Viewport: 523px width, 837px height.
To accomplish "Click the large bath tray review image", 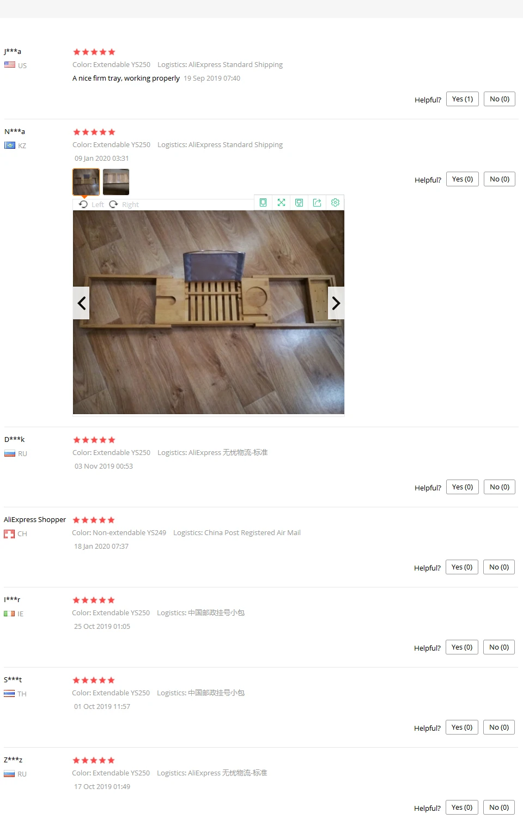I will click(x=209, y=312).
